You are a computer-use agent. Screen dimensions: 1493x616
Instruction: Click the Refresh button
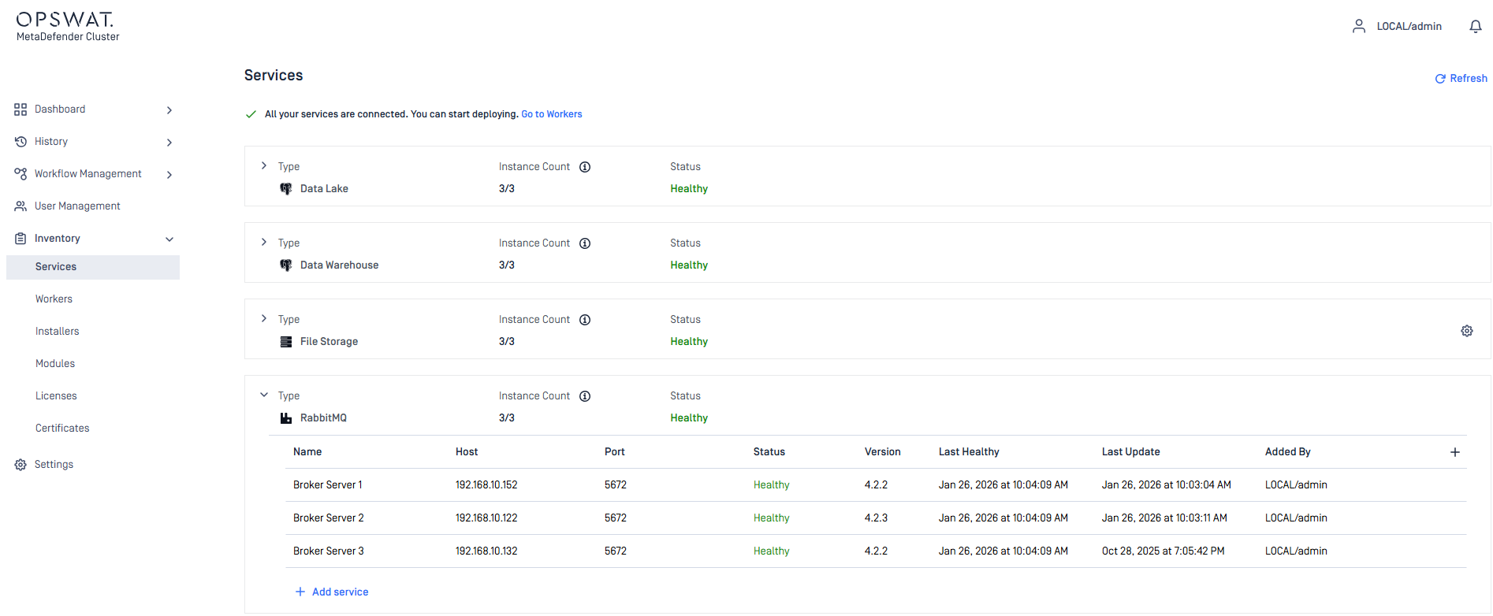coord(1461,79)
